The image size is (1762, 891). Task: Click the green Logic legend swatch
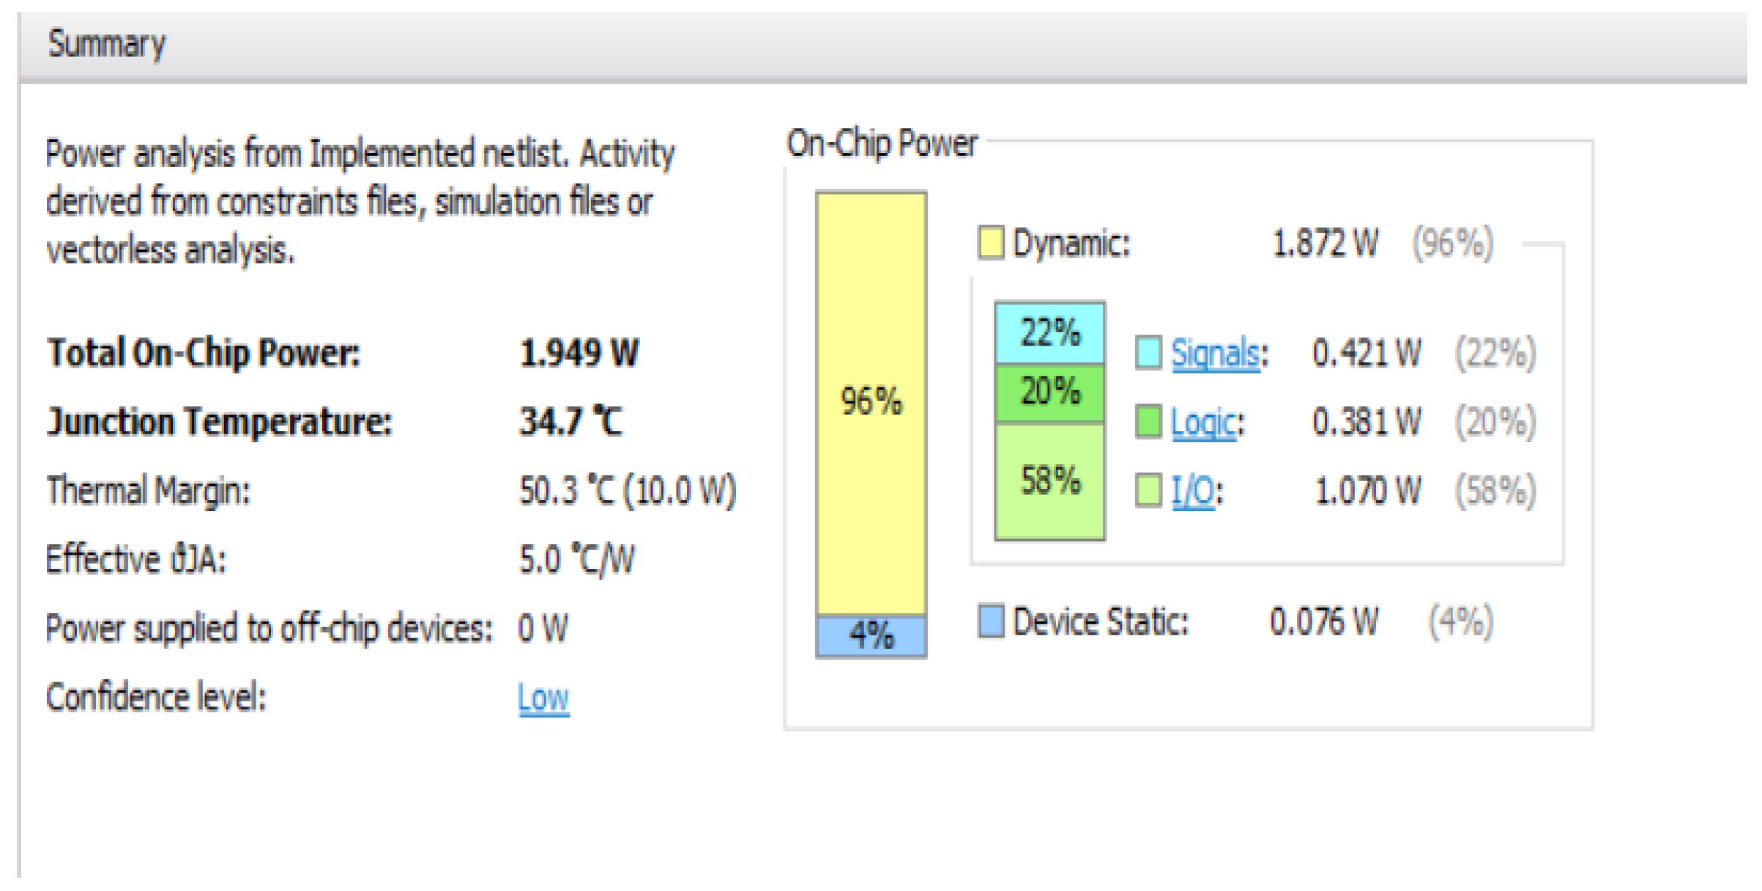click(1148, 422)
